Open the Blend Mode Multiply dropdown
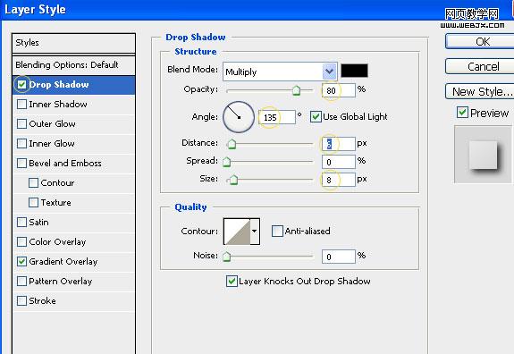This screenshot has width=514, height=354. click(x=280, y=72)
